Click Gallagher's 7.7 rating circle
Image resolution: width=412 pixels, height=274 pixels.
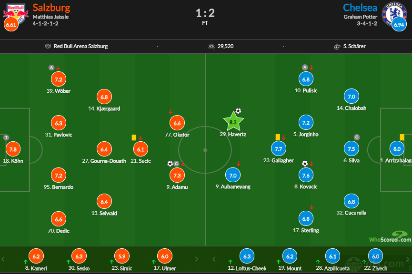[x=279, y=149]
